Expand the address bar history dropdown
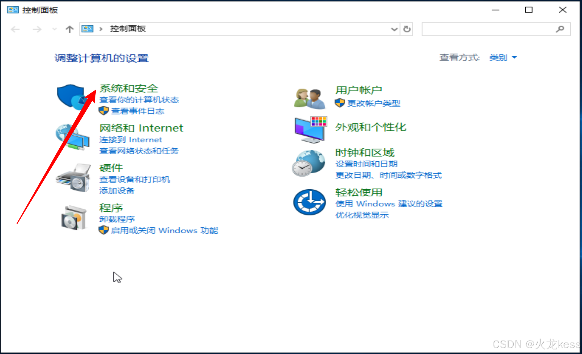 [394, 29]
